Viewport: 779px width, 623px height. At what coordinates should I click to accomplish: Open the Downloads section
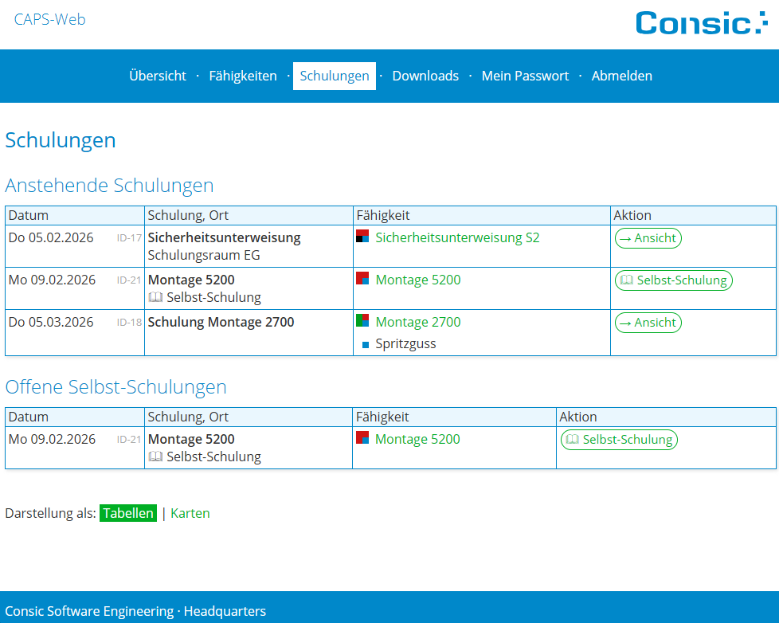(425, 76)
